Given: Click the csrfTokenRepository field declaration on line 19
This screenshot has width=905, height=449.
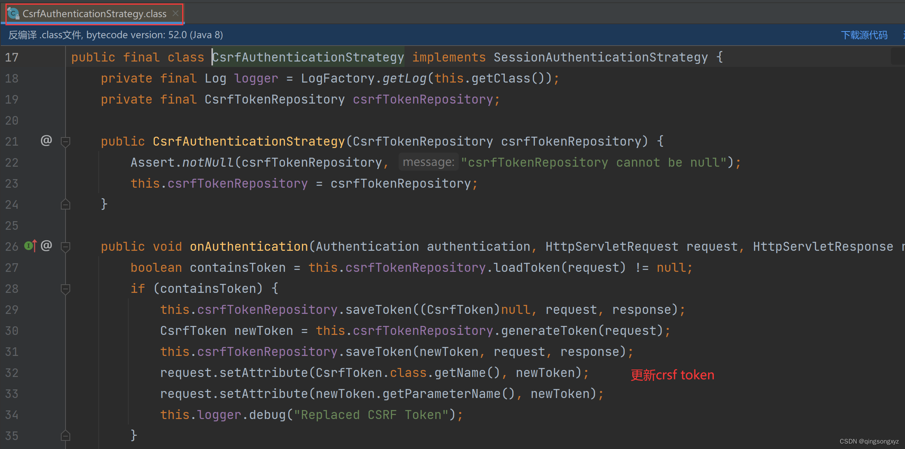Looking at the screenshot, I should [423, 100].
